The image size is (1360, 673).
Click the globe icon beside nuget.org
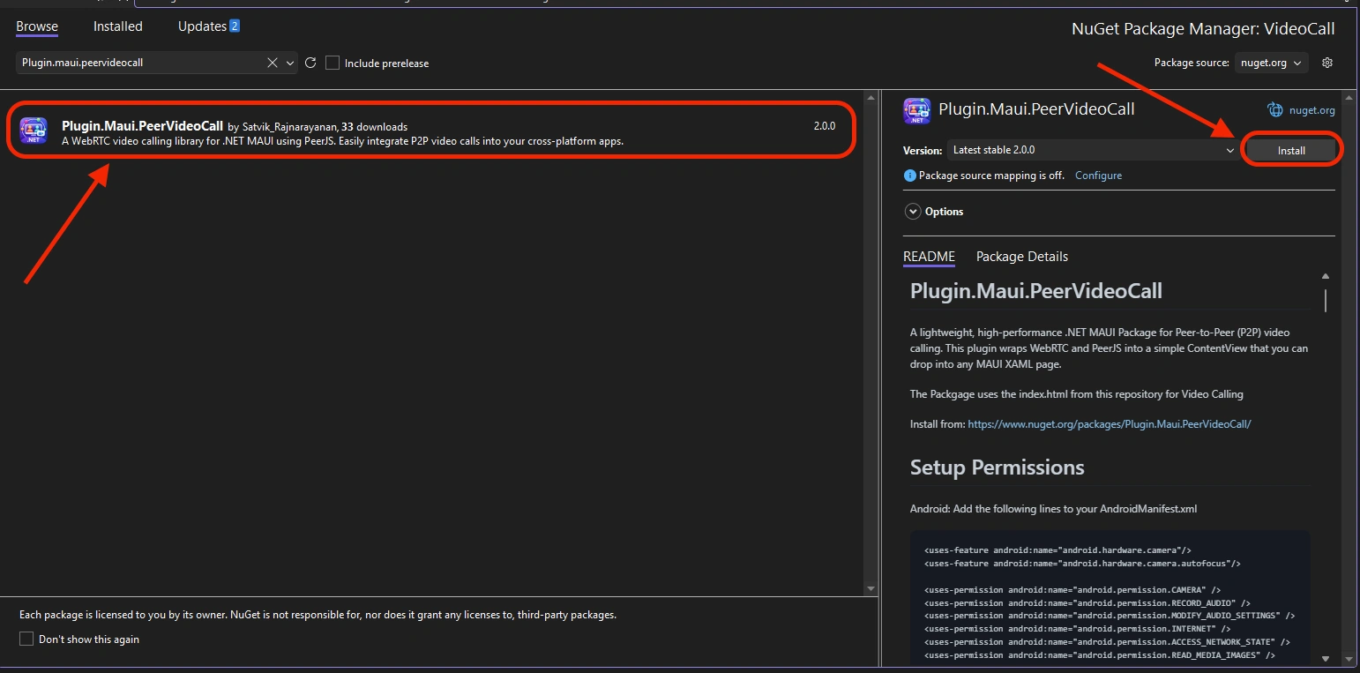click(x=1275, y=110)
